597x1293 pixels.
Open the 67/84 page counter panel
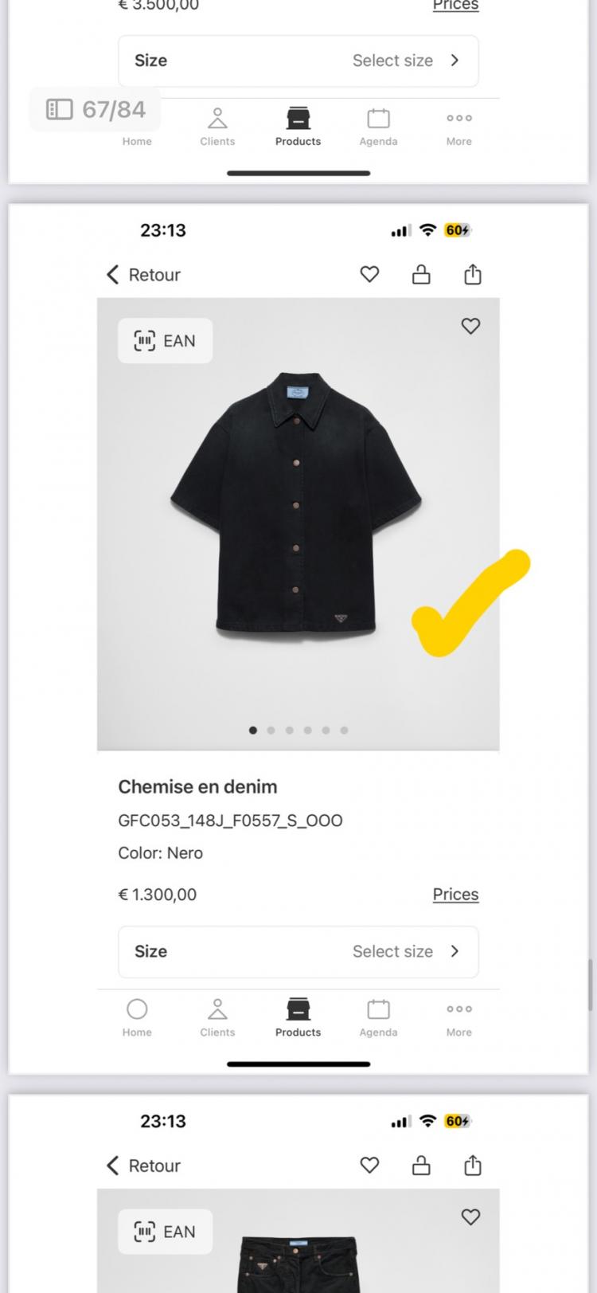[x=96, y=109]
